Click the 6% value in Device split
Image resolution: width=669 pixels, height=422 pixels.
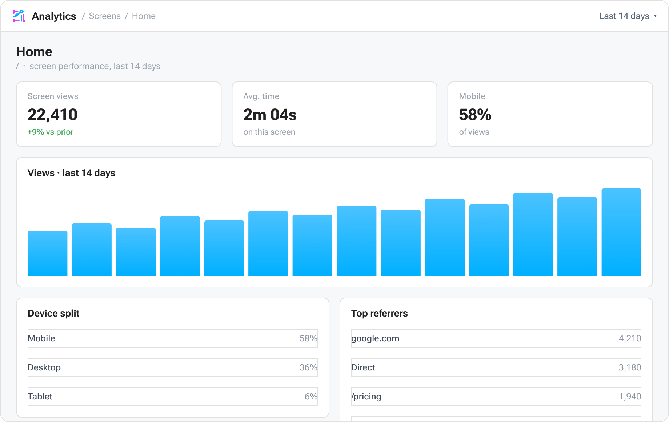311,397
